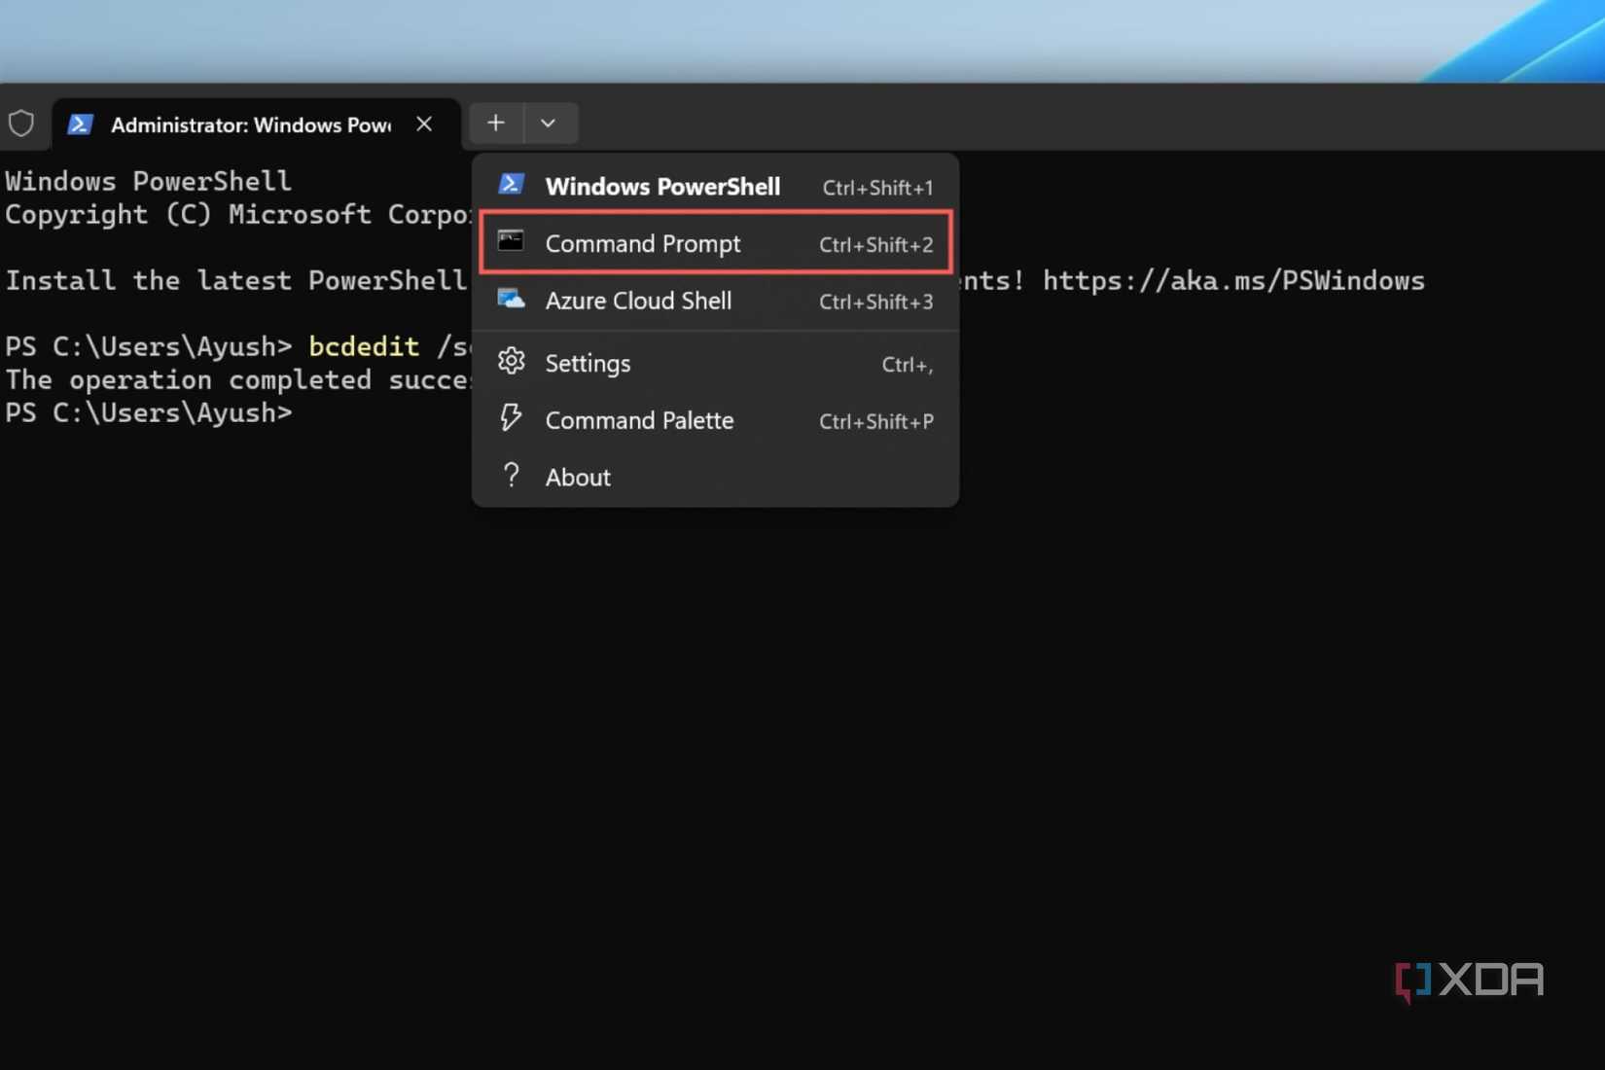Click the Command Palette lightning icon
1605x1070 pixels.
point(511,419)
